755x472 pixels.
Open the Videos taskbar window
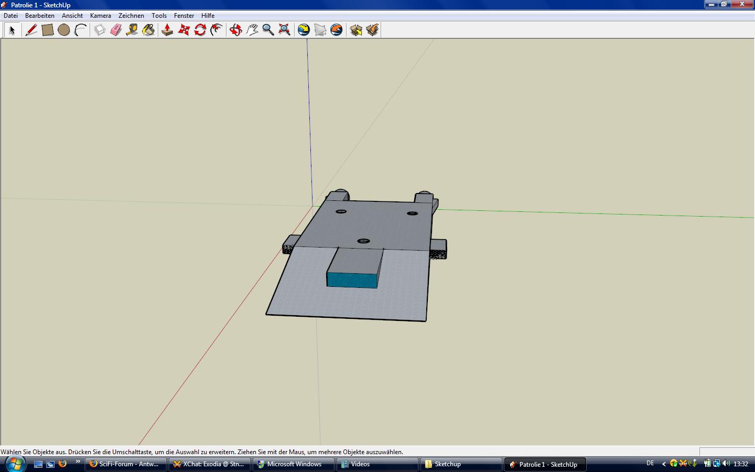coord(377,464)
